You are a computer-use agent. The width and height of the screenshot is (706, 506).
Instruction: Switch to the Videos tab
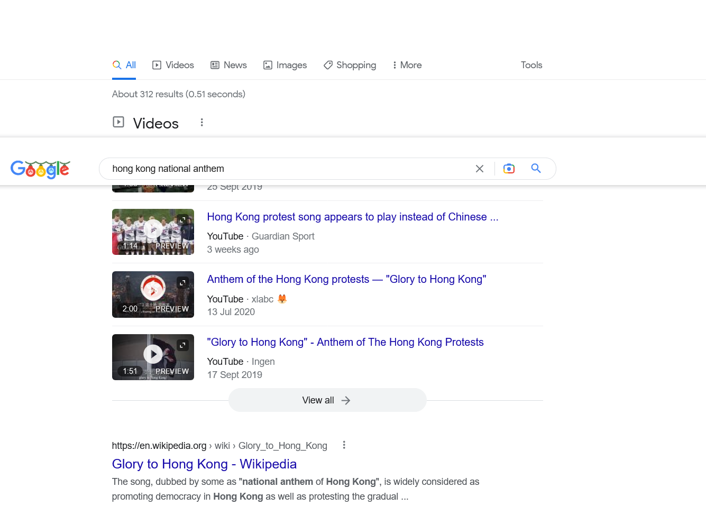coord(173,65)
